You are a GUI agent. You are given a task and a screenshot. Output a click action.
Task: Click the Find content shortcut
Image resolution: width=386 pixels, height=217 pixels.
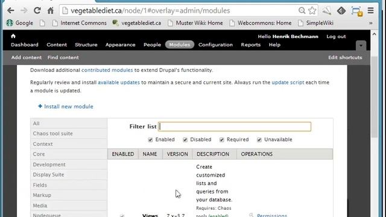click(63, 57)
